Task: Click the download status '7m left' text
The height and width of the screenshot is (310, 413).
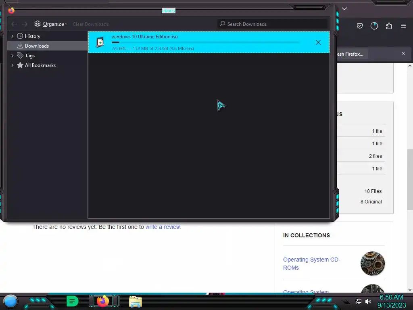Action: [119, 48]
